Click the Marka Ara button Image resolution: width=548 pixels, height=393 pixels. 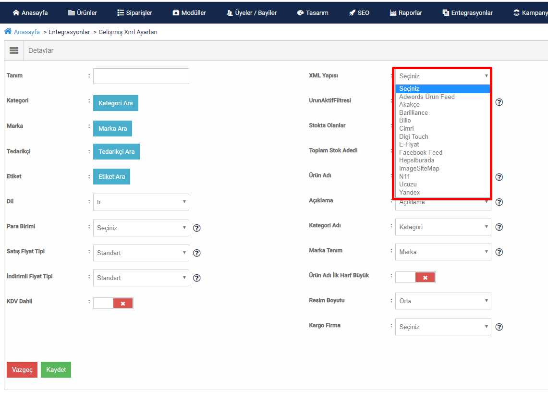coord(112,129)
